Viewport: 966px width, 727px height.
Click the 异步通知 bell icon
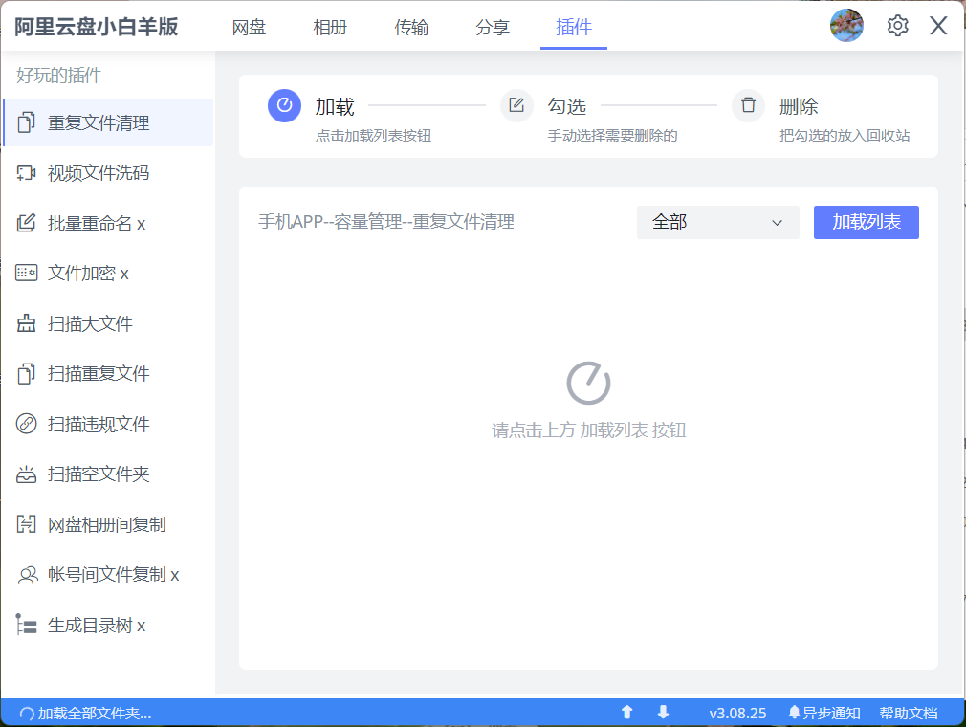pyautogui.click(x=794, y=713)
